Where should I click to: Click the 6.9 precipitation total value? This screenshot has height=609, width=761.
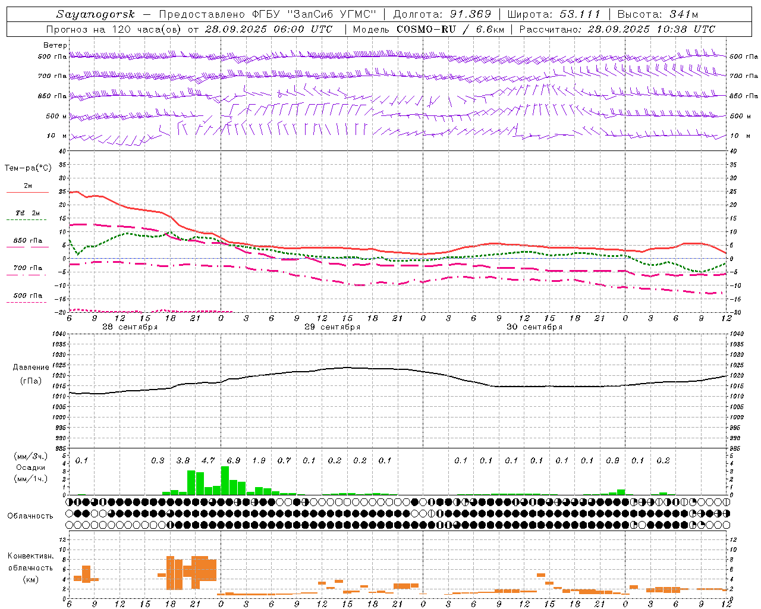(234, 461)
